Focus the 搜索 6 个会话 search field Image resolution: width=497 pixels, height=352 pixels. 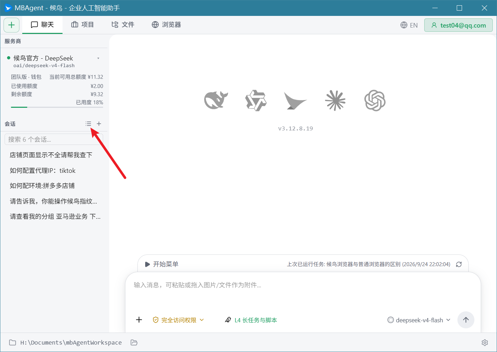pyautogui.click(x=54, y=139)
